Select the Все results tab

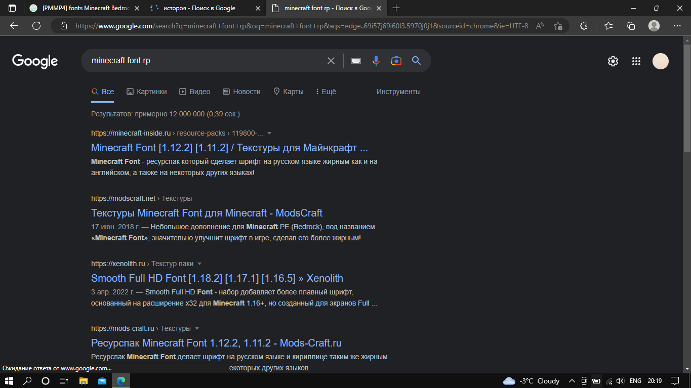(102, 92)
